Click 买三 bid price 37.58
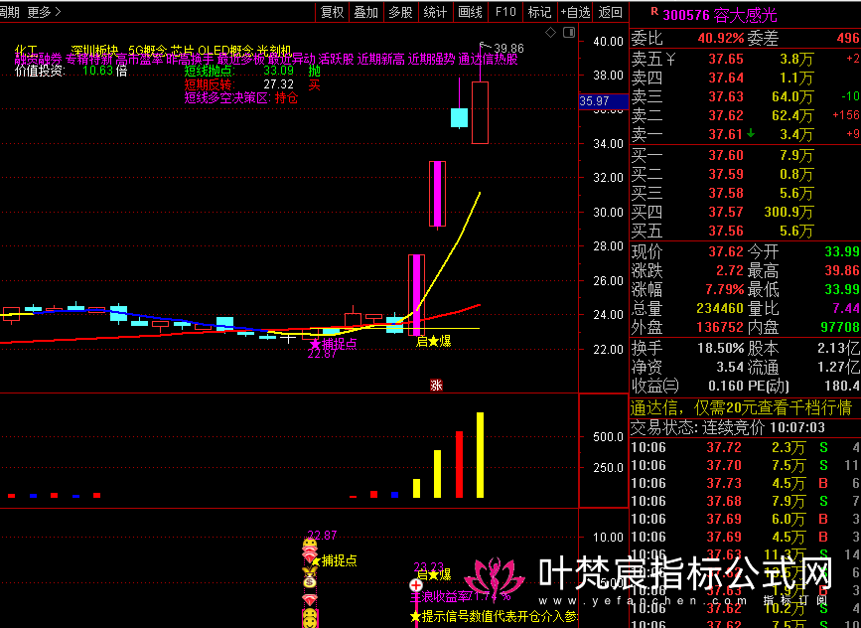This screenshot has height=628, width=861. (x=726, y=193)
